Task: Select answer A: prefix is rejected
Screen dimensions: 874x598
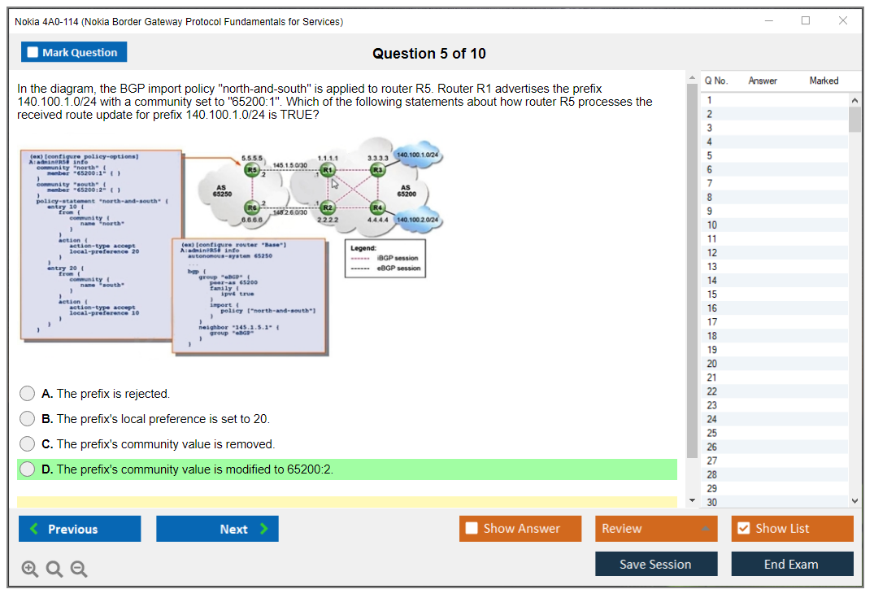Action: (28, 394)
